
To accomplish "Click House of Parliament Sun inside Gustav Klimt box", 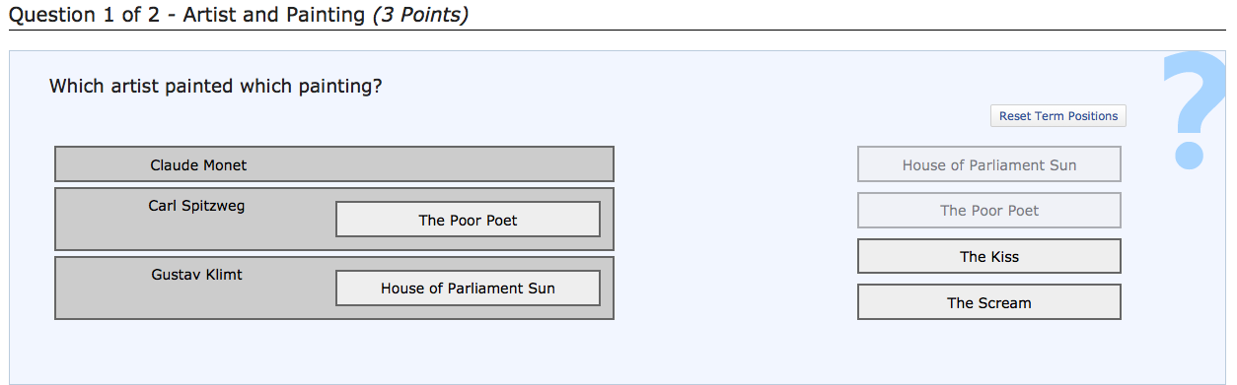I will pos(468,289).
